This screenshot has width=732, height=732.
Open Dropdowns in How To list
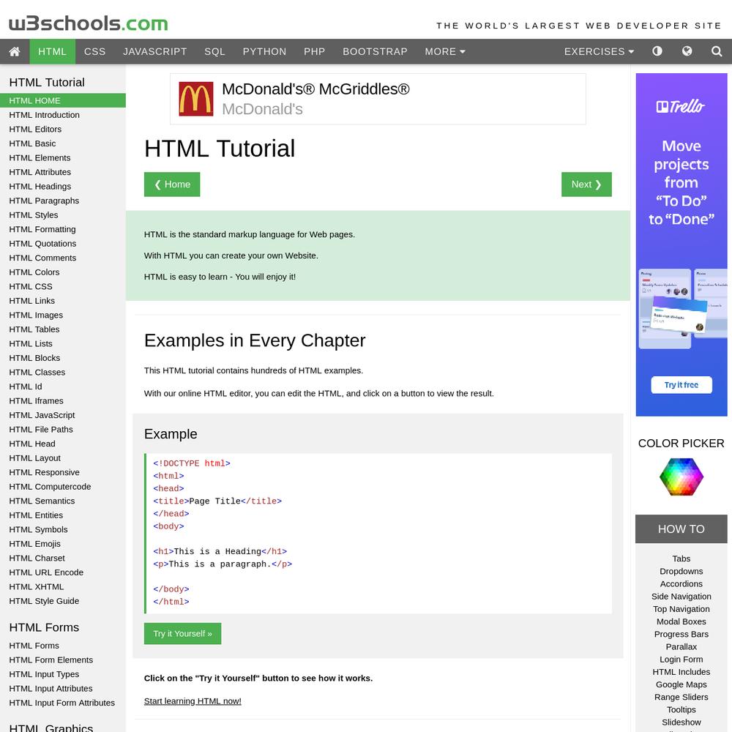click(681, 572)
